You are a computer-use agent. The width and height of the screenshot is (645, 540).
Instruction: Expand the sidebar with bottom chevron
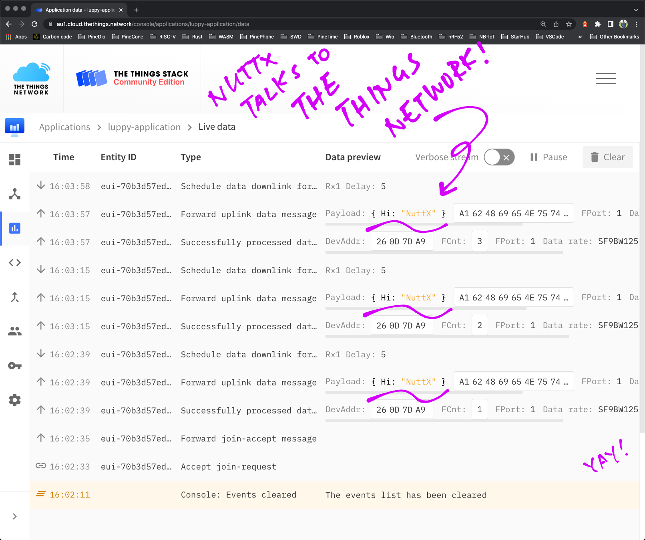[x=15, y=516]
